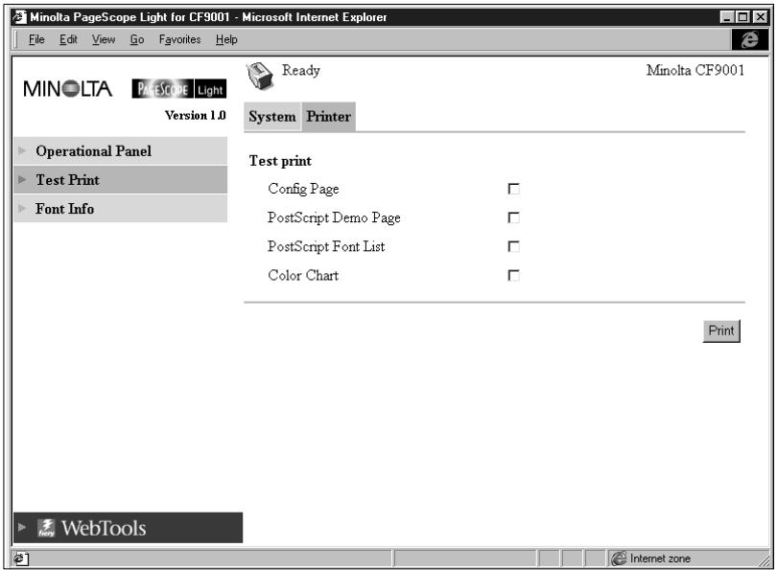Open the Help menu
The width and height of the screenshot is (777, 570).
(x=226, y=39)
